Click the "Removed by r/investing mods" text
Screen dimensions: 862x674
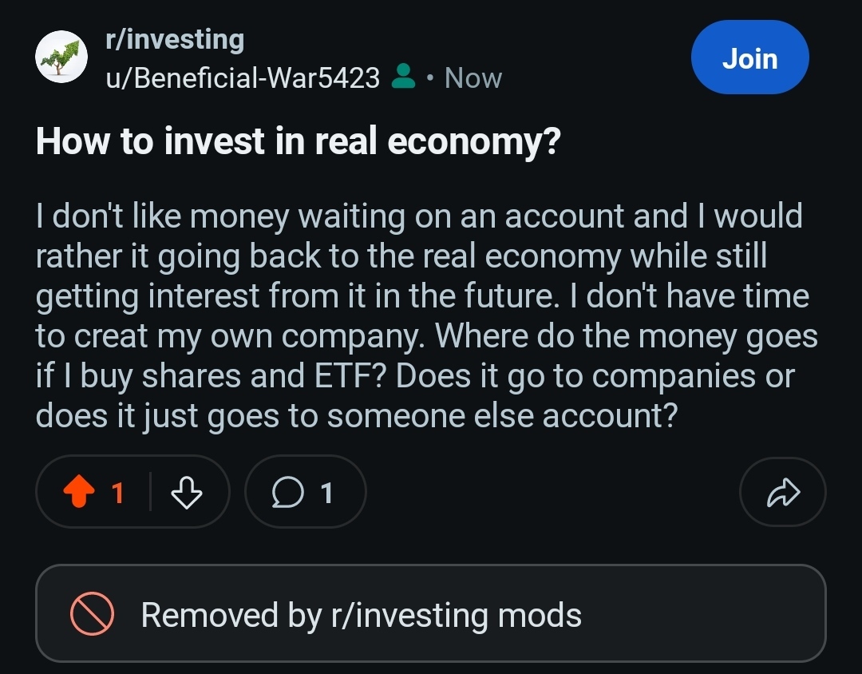pos(361,615)
